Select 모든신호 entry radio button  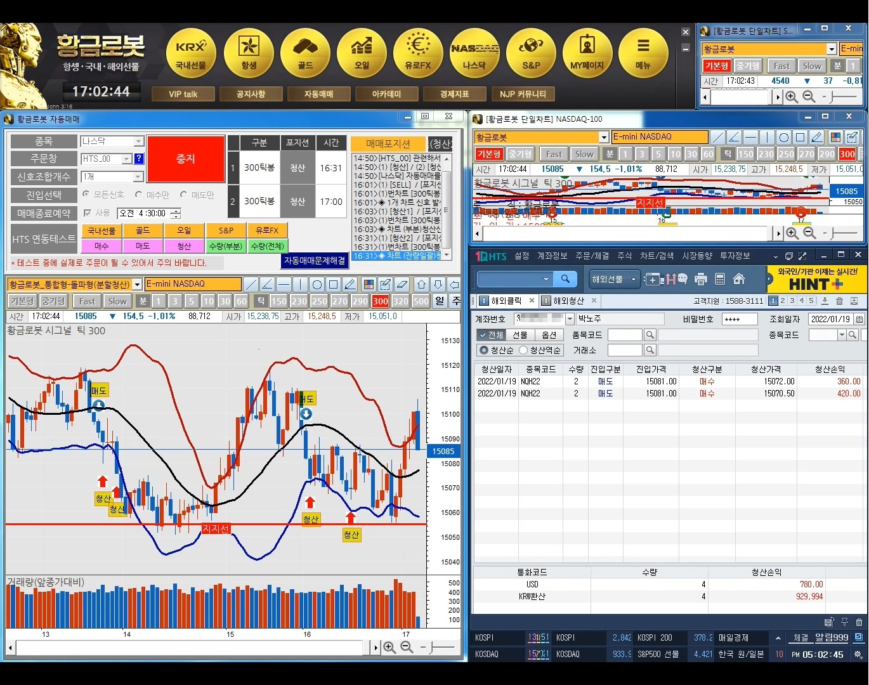(86, 194)
